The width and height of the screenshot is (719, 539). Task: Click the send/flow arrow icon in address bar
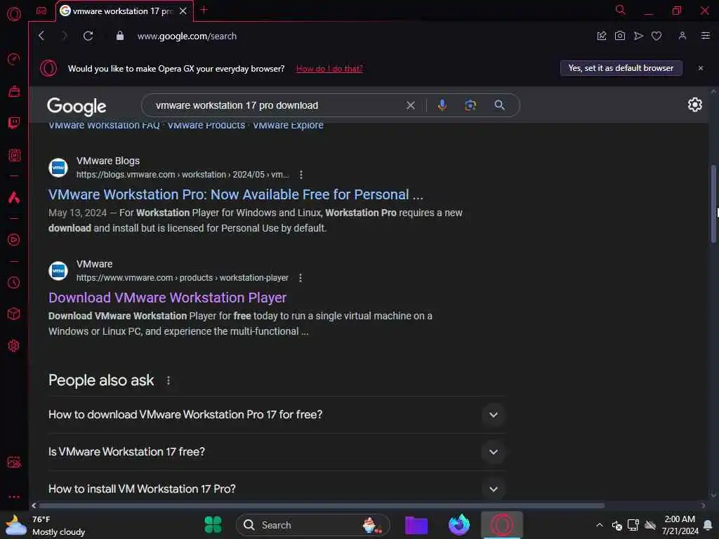pos(638,36)
